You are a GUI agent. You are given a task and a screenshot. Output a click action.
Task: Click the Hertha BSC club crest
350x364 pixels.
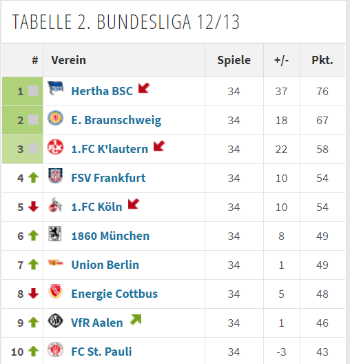[x=55, y=88]
